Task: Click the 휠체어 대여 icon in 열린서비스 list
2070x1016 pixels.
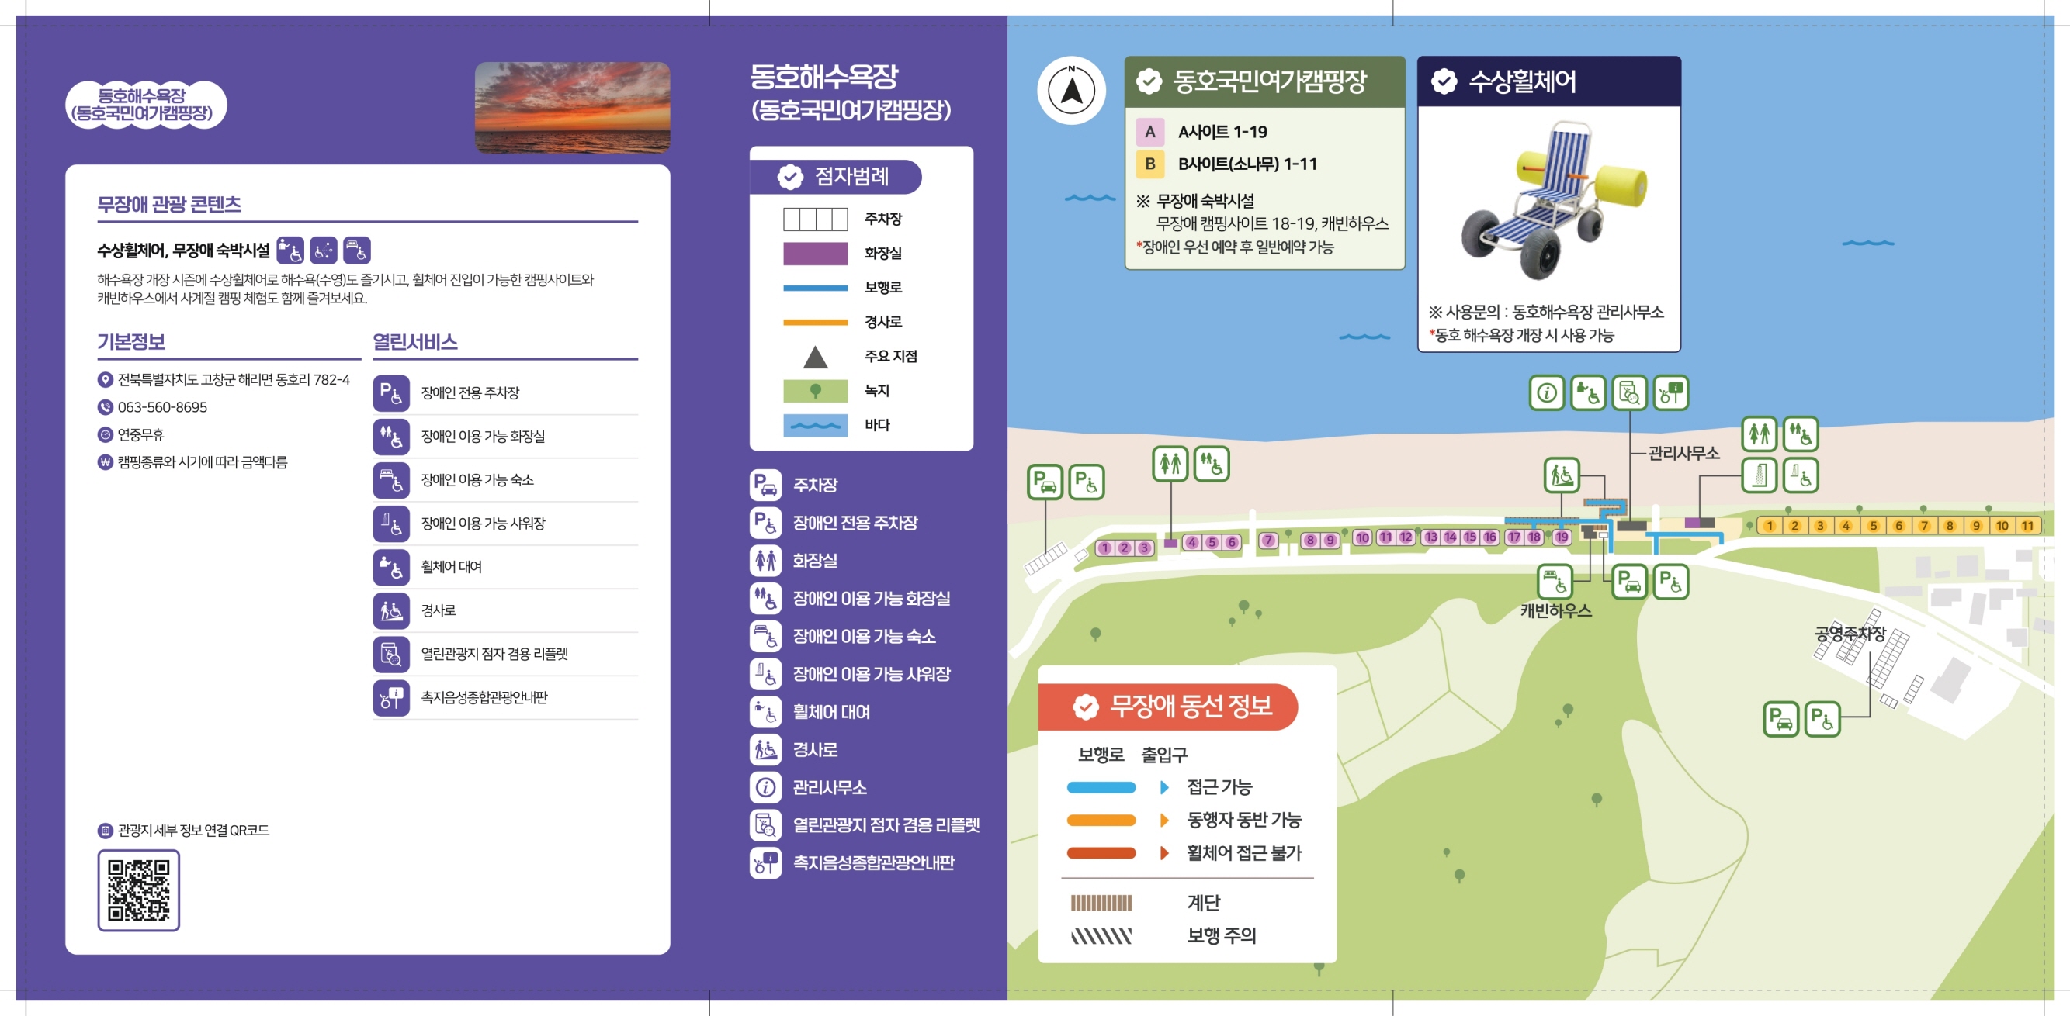Action: (x=391, y=566)
